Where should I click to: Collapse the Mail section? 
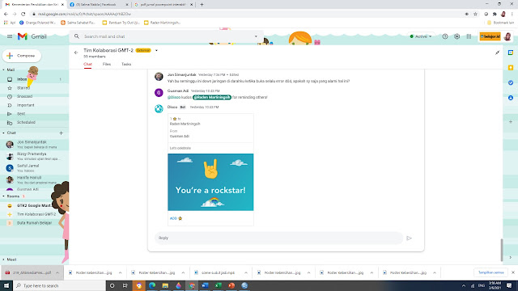tap(3, 70)
